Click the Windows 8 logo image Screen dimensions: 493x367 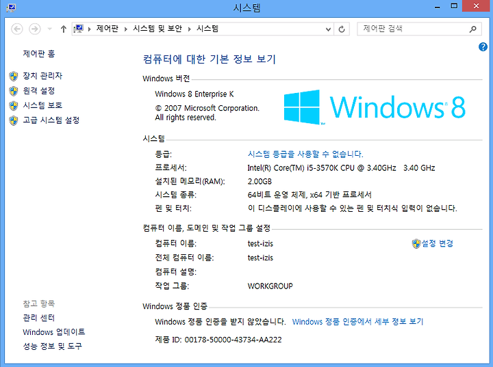coord(375,107)
